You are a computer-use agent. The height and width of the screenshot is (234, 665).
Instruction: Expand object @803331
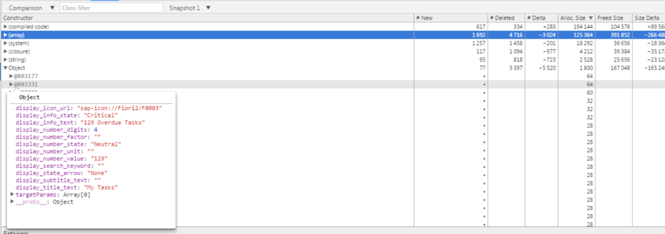coord(11,85)
